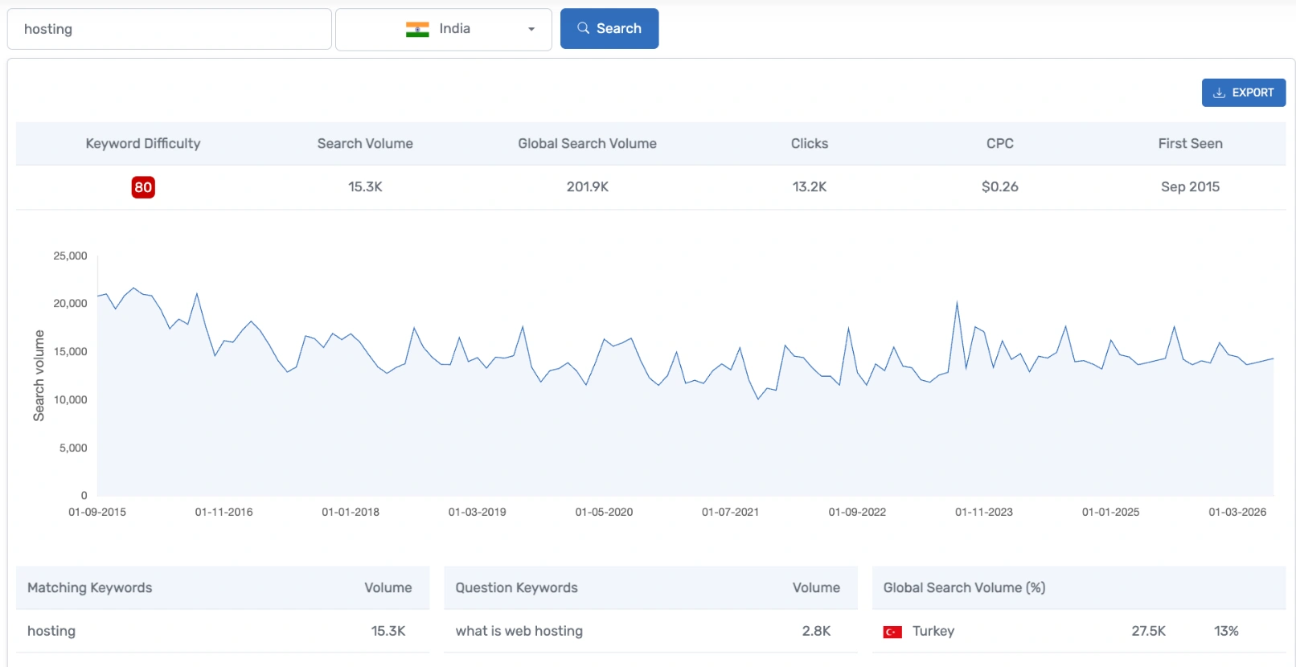Click the 27.5K Turkey volume value

[x=1149, y=631]
